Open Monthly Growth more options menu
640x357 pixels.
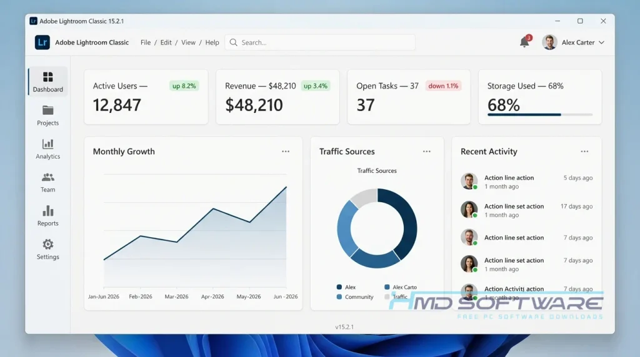[286, 151]
